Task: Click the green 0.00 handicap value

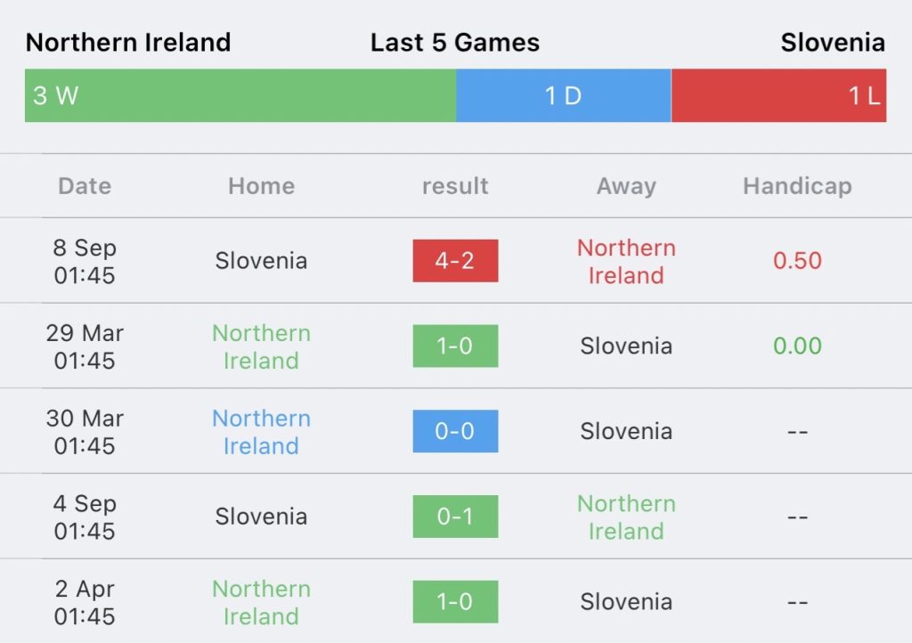Action: pos(797,346)
